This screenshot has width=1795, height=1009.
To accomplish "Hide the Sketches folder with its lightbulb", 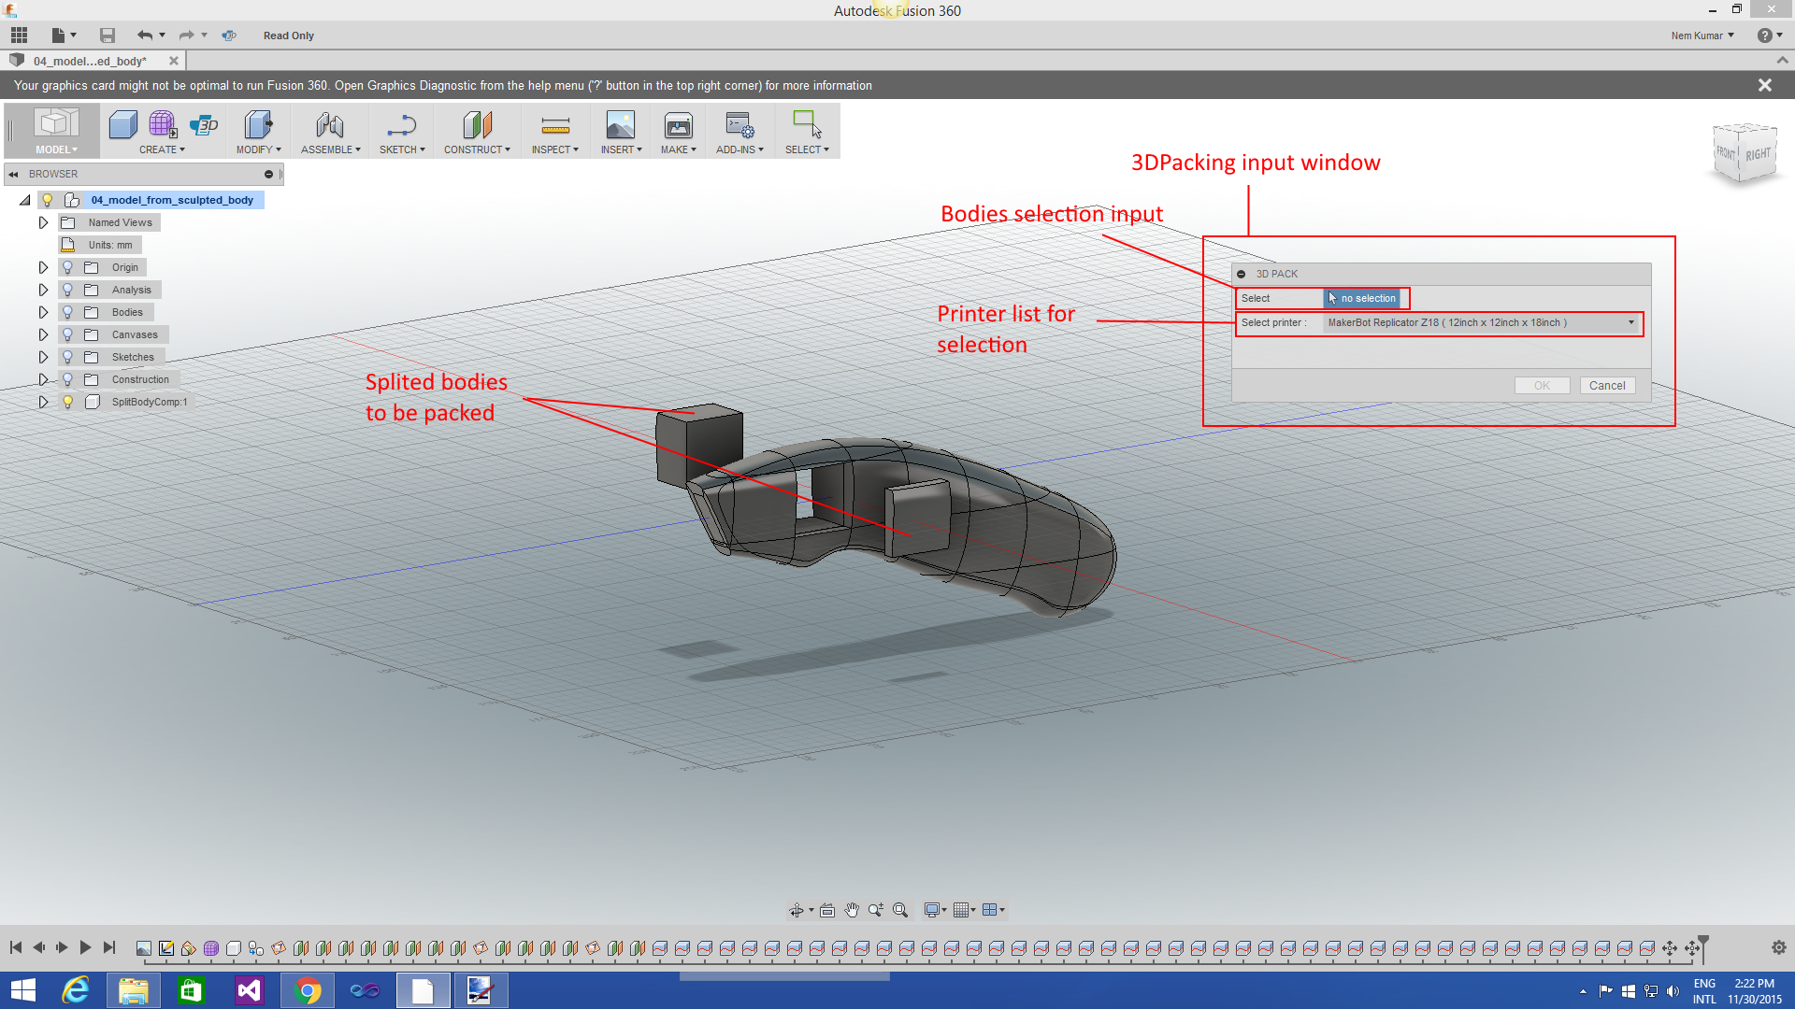I will (67, 357).
